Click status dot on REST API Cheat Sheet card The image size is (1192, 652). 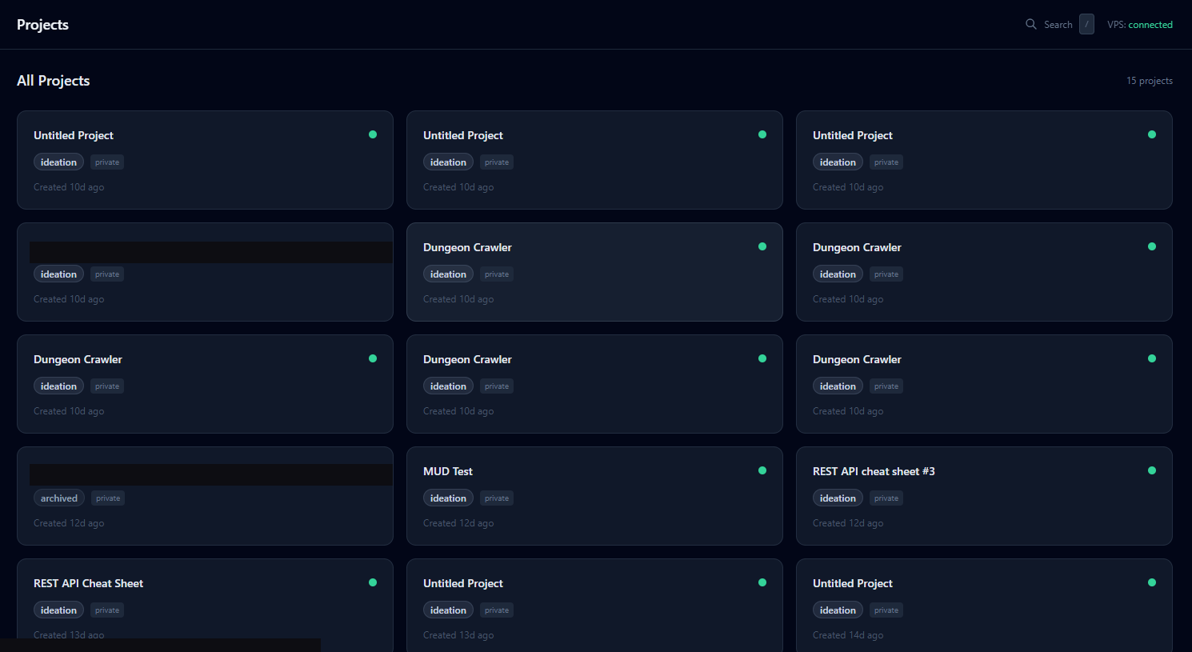[x=373, y=582]
